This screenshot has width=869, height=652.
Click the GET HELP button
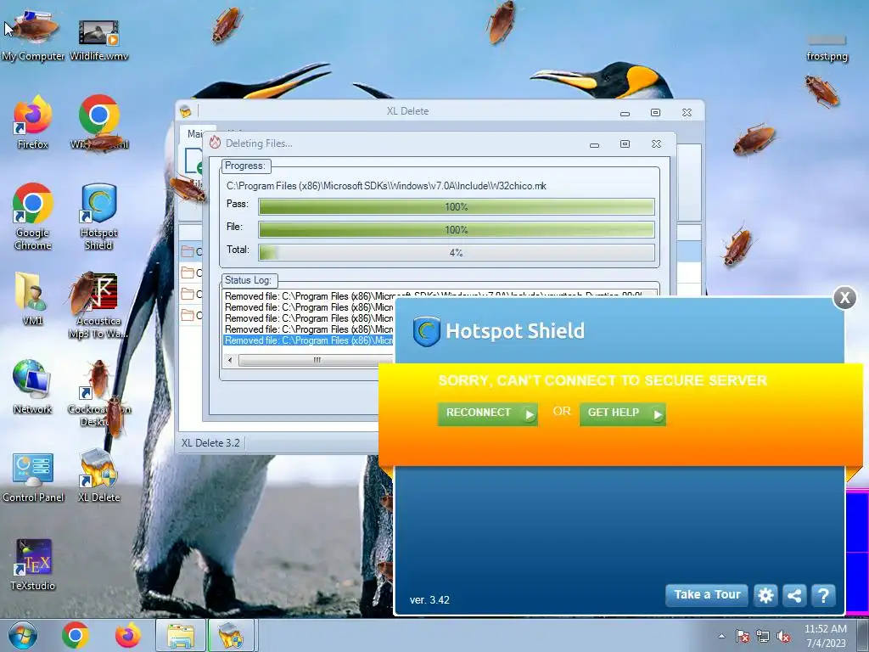pyautogui.click(x=622, y=413)
